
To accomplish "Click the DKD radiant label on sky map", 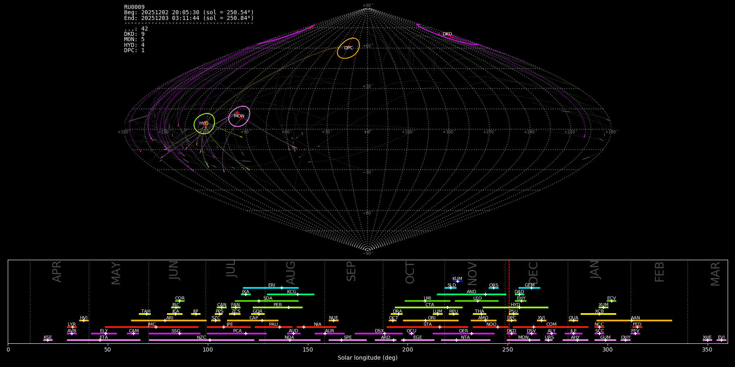I will click(447, 34).
